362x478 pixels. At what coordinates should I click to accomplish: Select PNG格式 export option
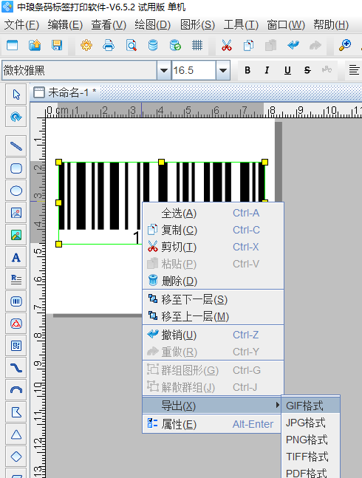click(x=310, y=440)
